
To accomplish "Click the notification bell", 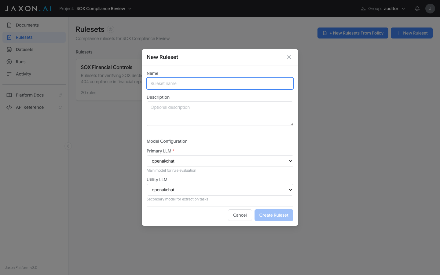I will (417, 8).
